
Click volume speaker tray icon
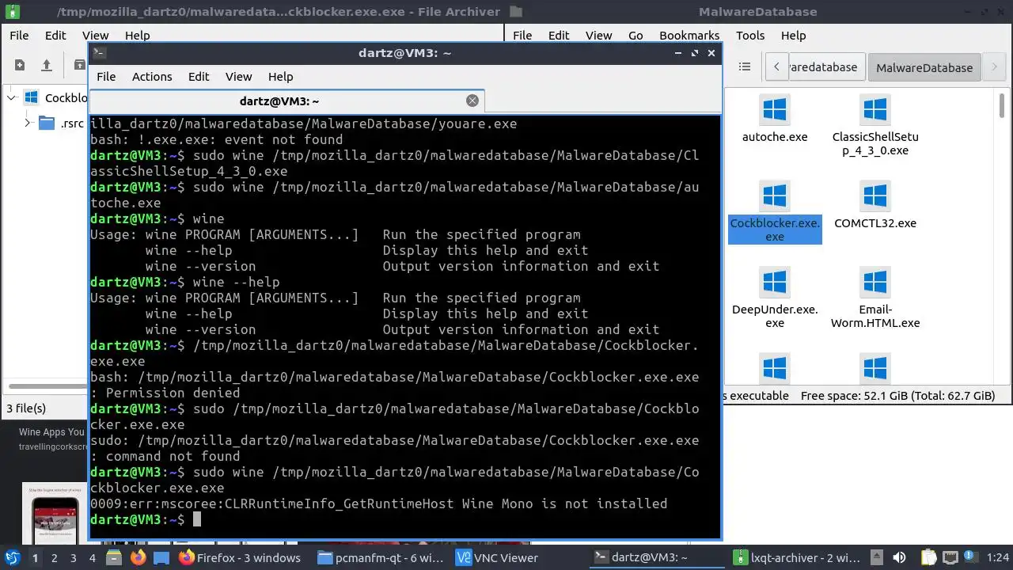(x=900, y=558)
